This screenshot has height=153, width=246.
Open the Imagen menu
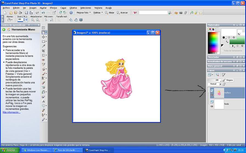click(33, 8)
